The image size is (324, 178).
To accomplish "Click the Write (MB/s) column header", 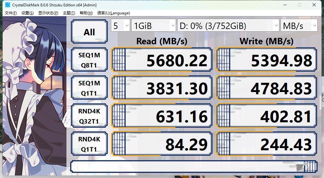I will click(267, 41).
